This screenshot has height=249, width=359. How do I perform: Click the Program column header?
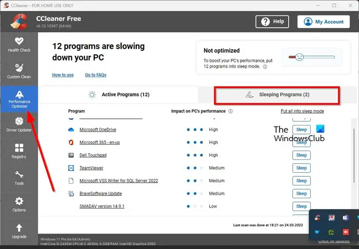76,111
